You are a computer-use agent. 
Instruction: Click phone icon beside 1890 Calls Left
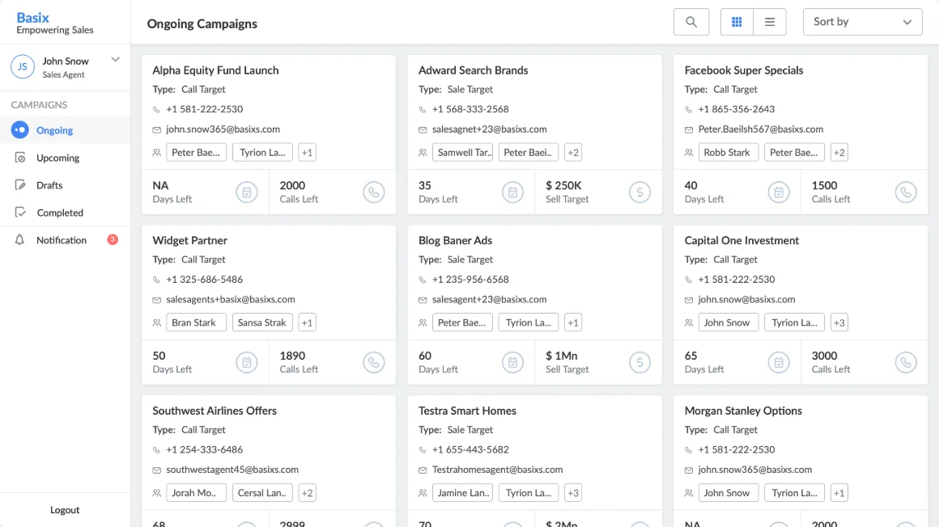(374, 362)
